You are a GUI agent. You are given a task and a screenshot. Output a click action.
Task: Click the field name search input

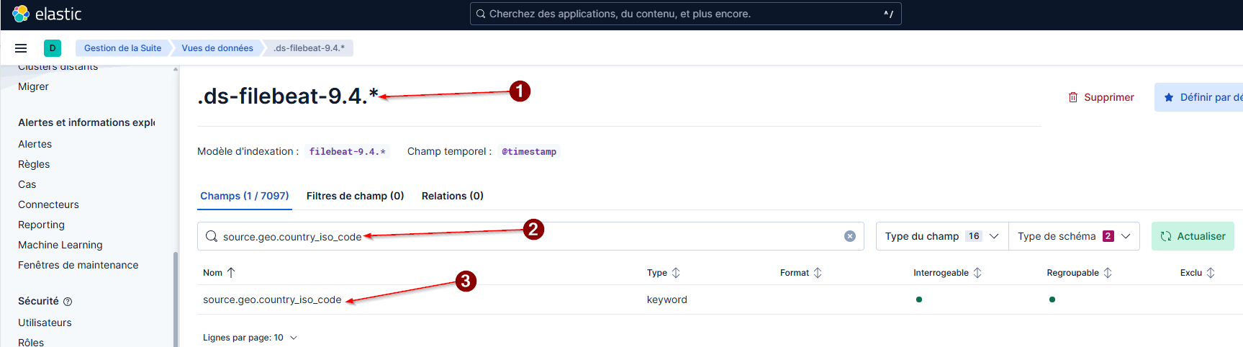pos(530,236)
